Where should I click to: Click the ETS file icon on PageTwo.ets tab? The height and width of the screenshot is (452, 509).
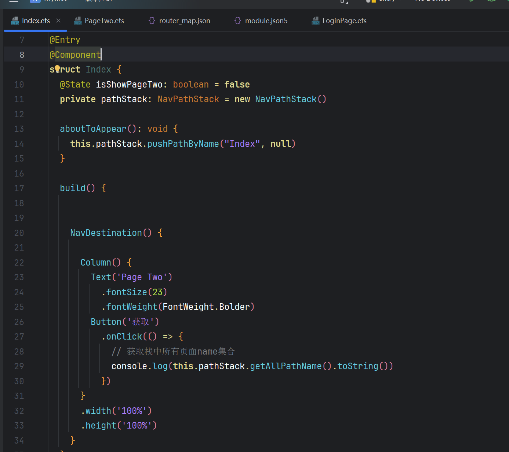(x=78, y=21)
